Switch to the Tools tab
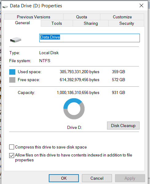 57,23
